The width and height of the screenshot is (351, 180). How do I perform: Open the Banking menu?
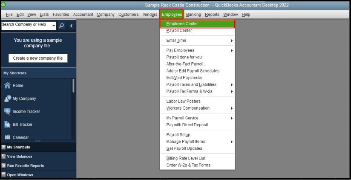coord(193,15)
